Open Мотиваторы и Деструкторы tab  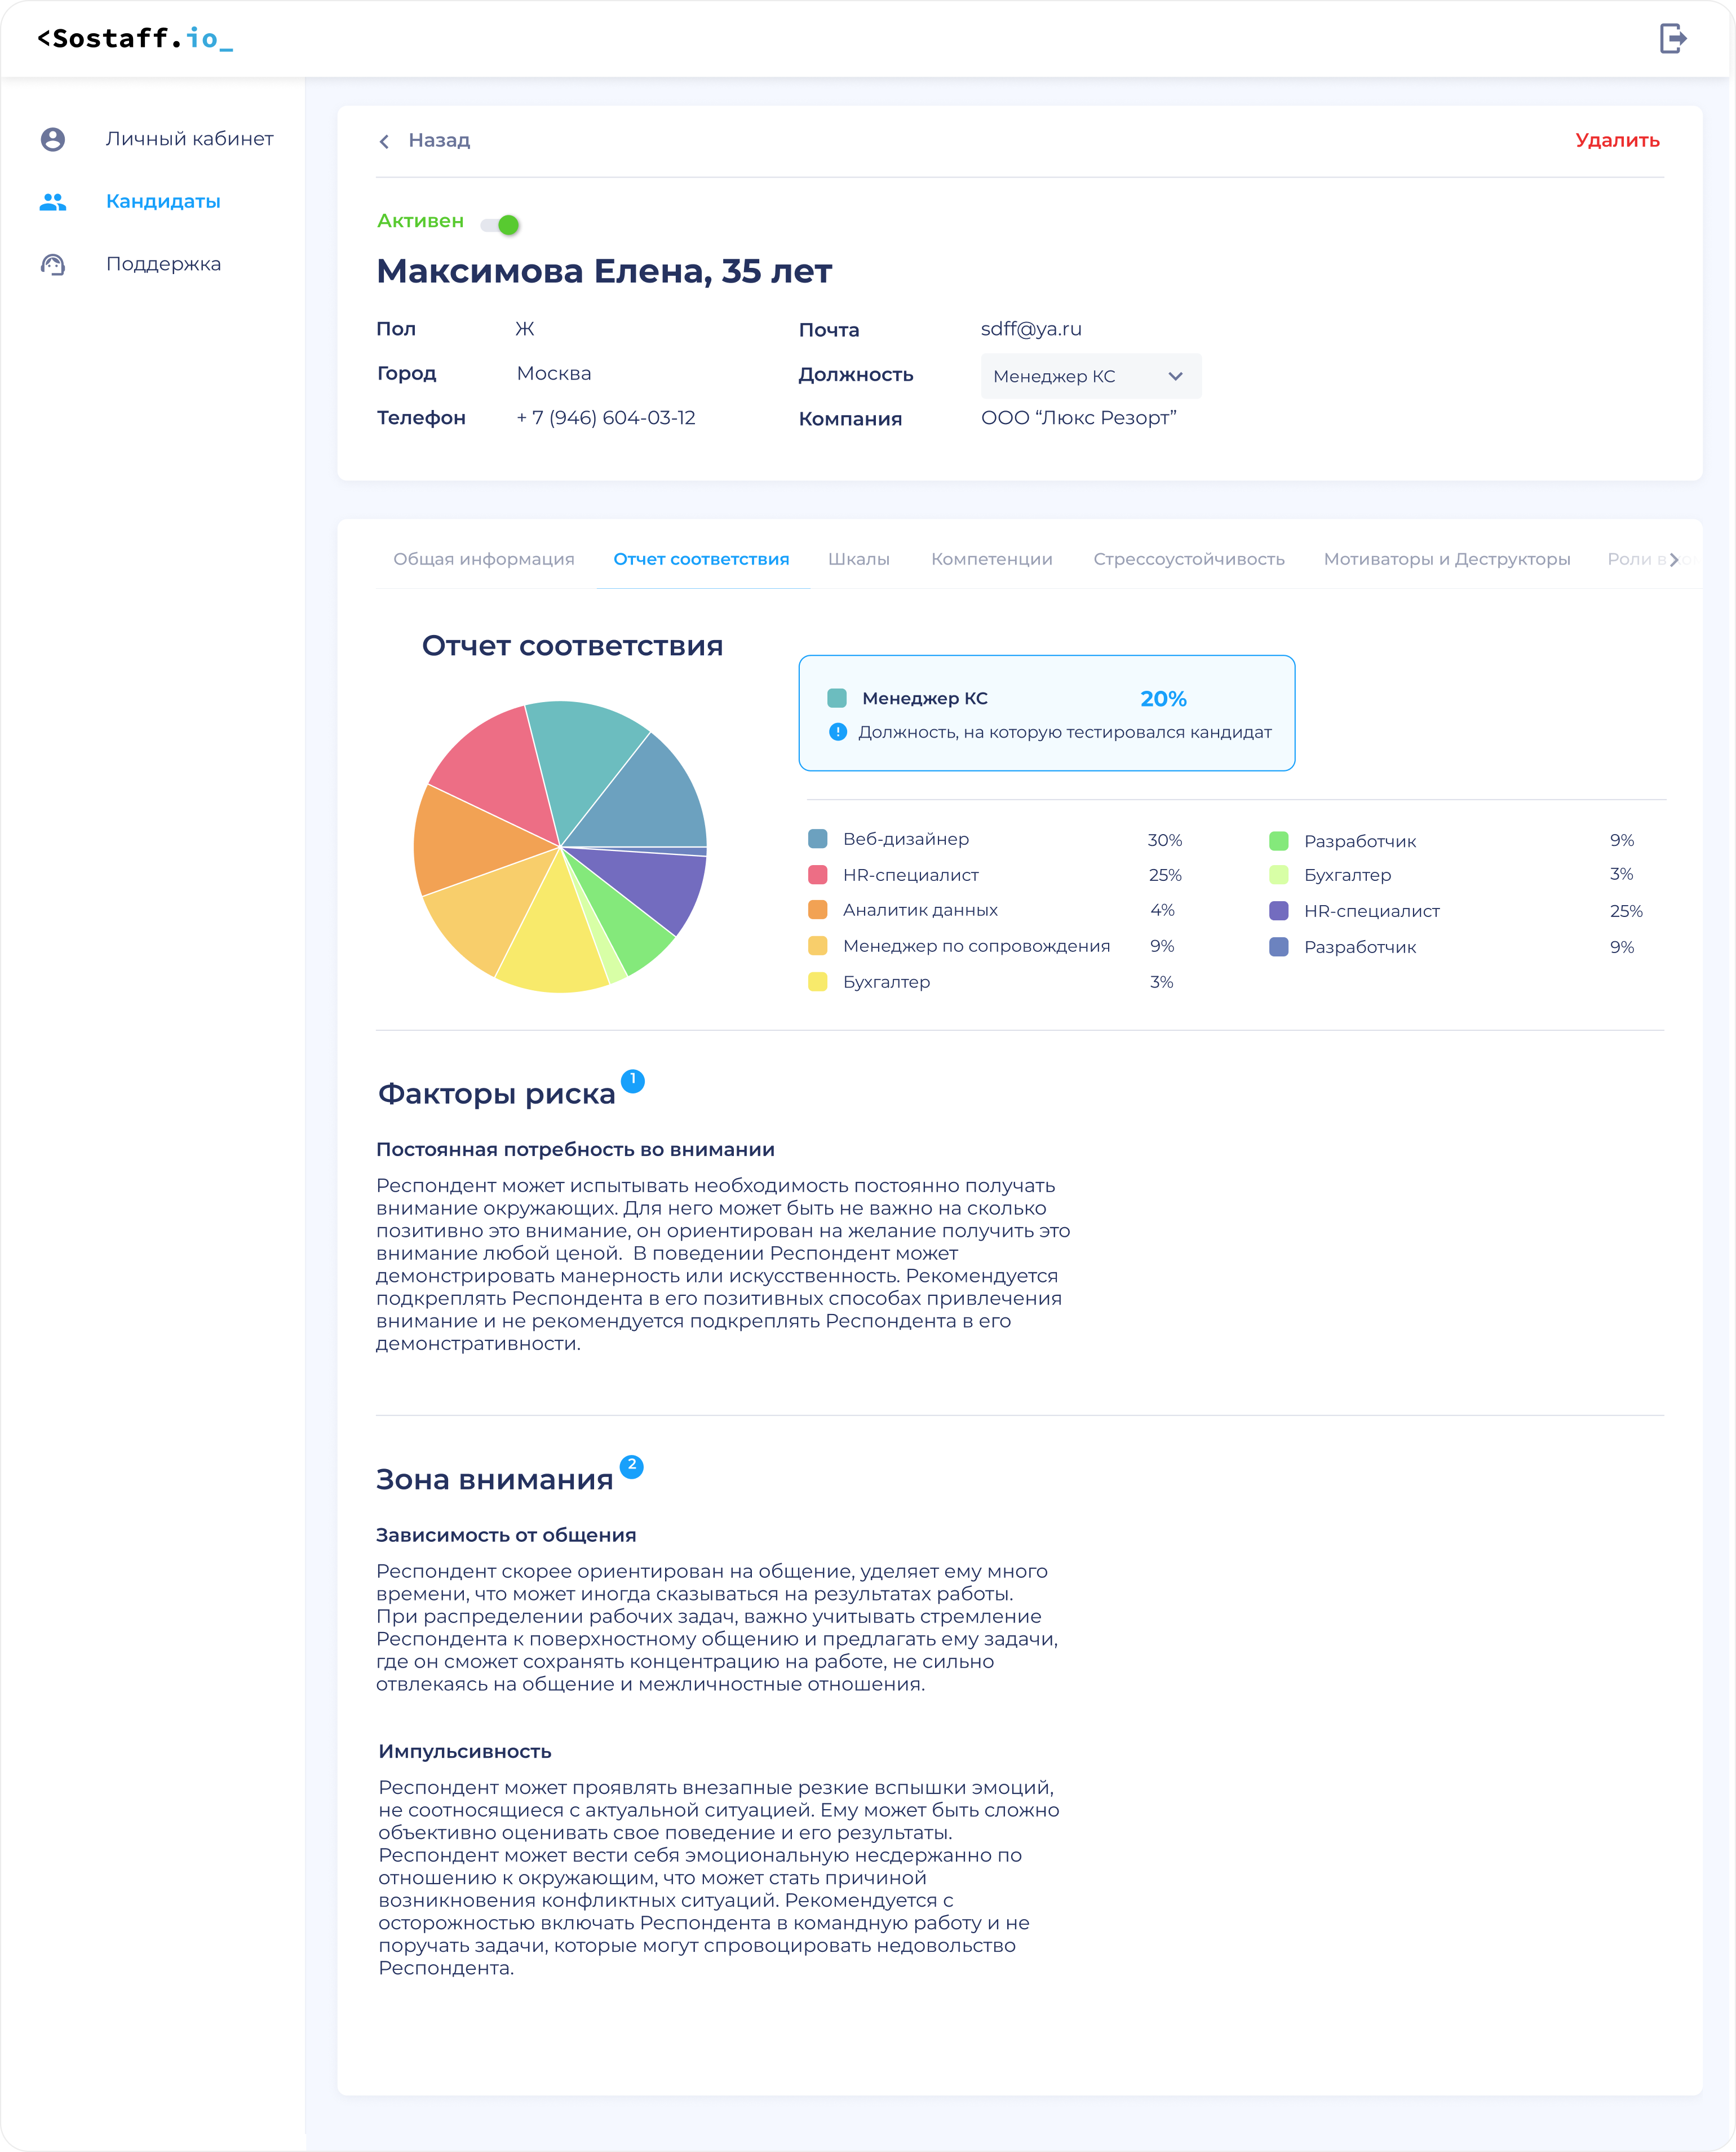(1447, 559)
